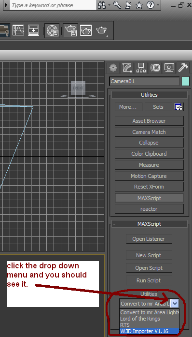192x337 pixels.
Task: Open the binoculars search dropdown arrow
Action: coord(109,5)
